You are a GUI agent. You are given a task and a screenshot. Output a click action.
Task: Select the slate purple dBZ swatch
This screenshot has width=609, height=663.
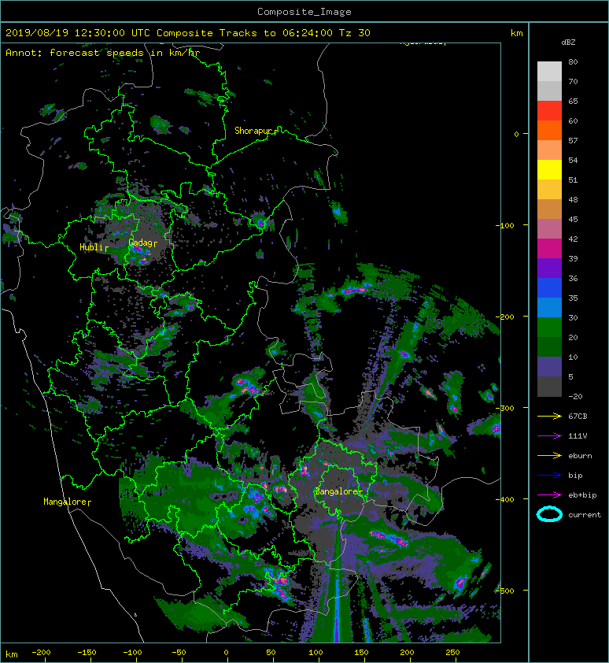point(549,367)
